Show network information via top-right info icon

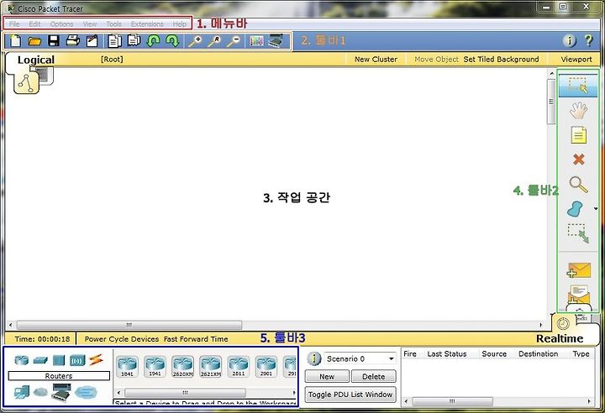pos(570,40)
